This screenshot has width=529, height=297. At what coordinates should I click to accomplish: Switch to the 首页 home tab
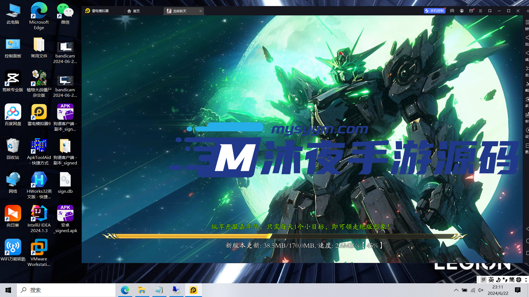coord(134,11)
